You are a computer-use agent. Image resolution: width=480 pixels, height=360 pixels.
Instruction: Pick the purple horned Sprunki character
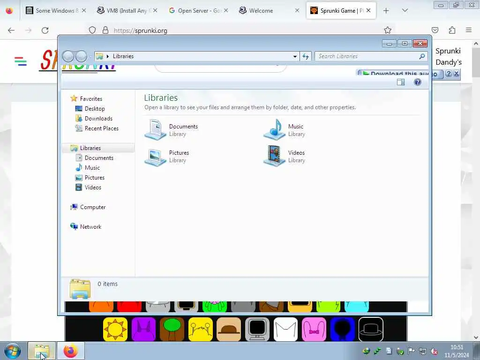coord(143,330)
